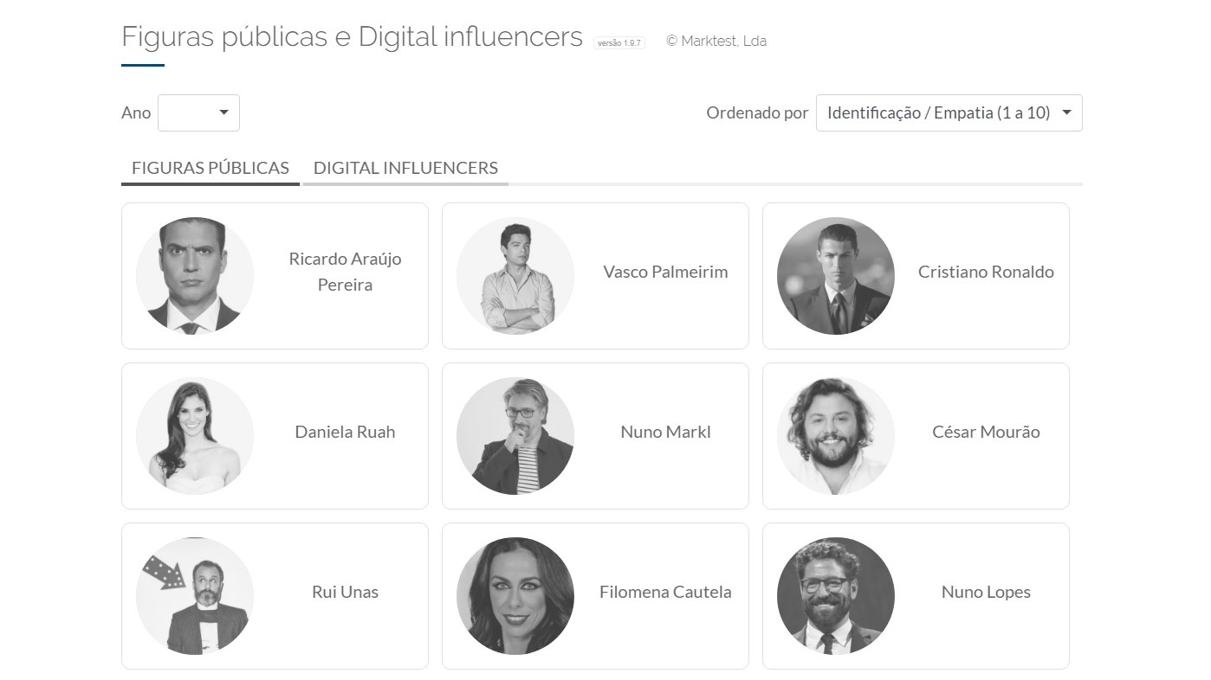Viewport: 1211px width, 680px height.
Task: Click Daniela Ruah's portrait photo
Action: [195, 436]
